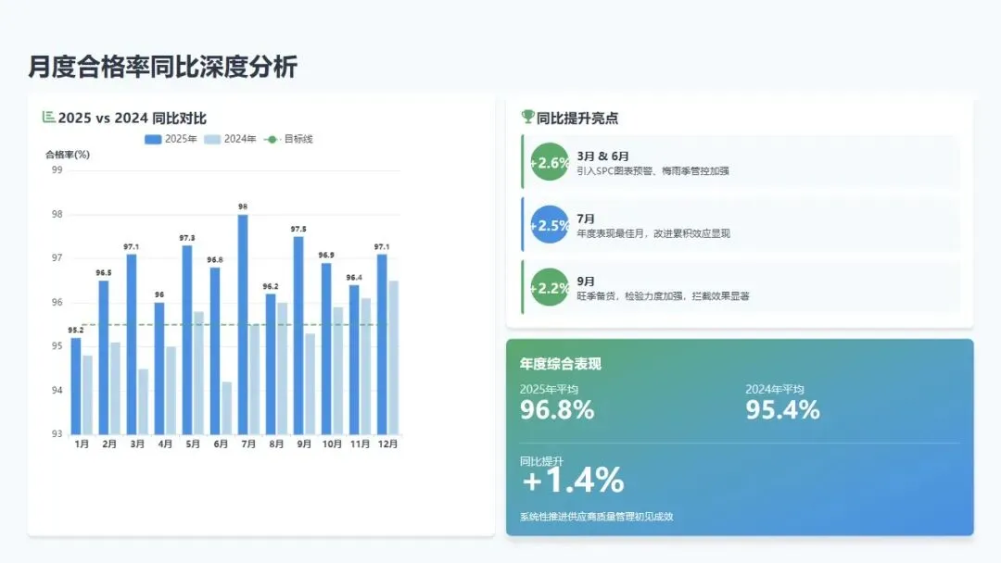Click the chart icon beside 2025 vs 2024 heading
Screen dimensions: 1001x563
click(x=48, y=118)
